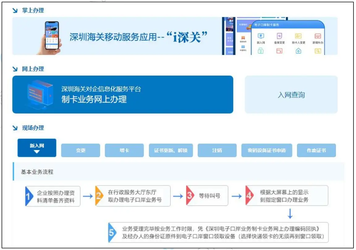Click the 入网查询 button
The image size is (356, 250).
(x=291, y=94)
